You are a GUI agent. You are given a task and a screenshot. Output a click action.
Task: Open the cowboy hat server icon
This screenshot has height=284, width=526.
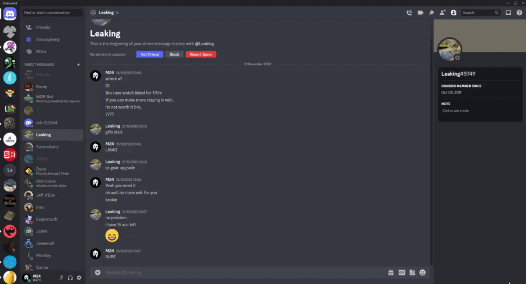coord(9,93)
